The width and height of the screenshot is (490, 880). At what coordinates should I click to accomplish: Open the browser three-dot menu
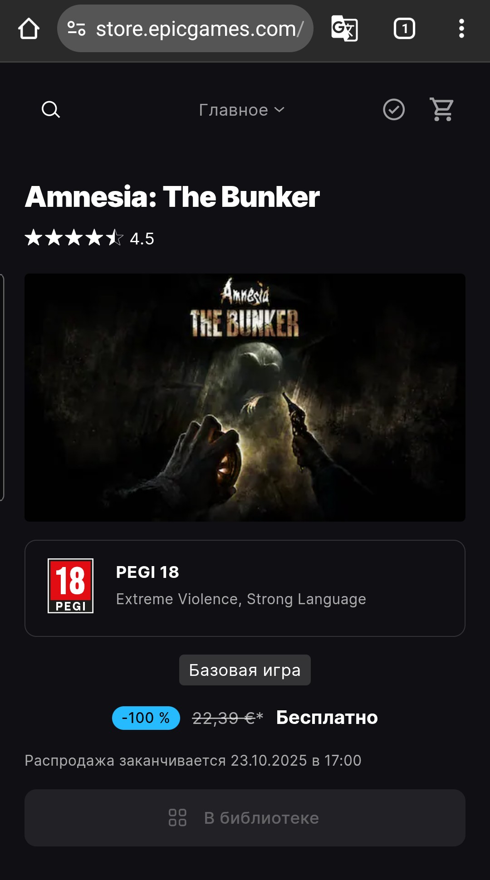point(461,29)
